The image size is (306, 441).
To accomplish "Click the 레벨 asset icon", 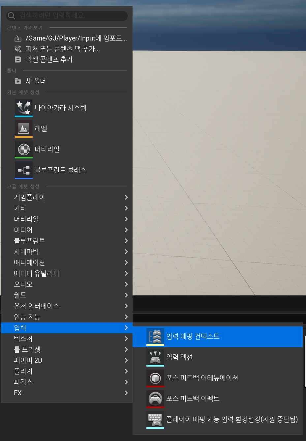I will coord(24,129).
